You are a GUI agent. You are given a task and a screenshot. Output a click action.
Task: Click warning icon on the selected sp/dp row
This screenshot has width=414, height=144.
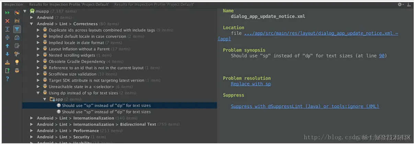(59, 105)
